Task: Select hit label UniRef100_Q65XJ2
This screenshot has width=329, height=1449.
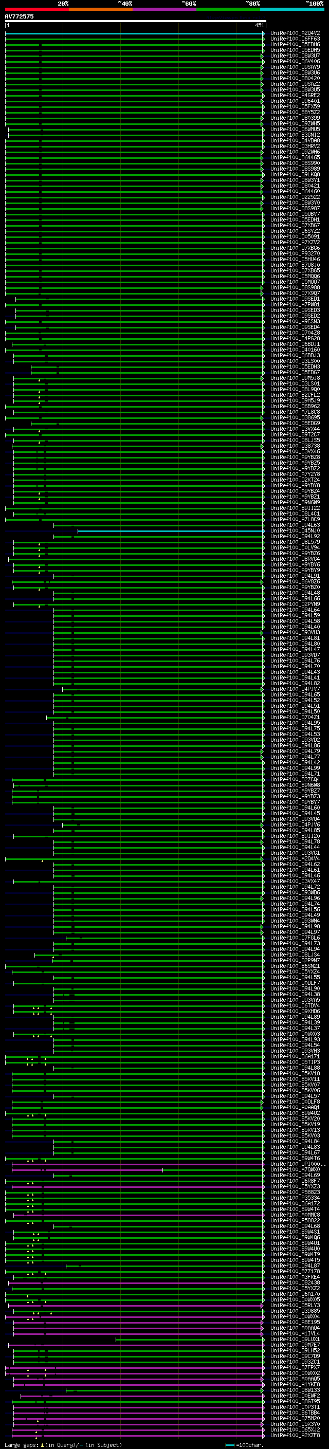Action: pos(295,1430)
